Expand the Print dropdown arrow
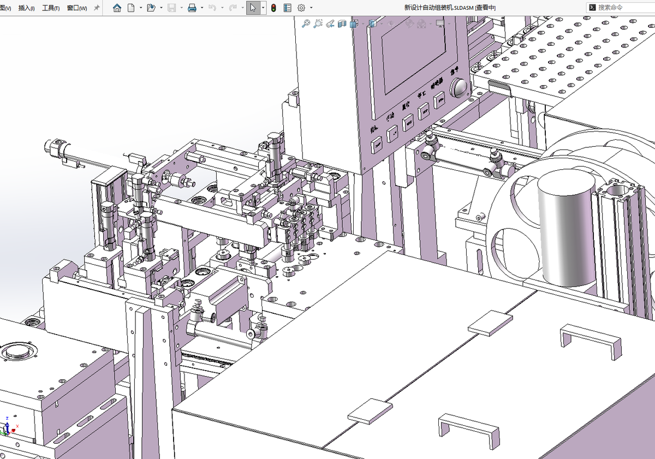The height and width of the screenshot is (459, 655). [x=202, y=8]
